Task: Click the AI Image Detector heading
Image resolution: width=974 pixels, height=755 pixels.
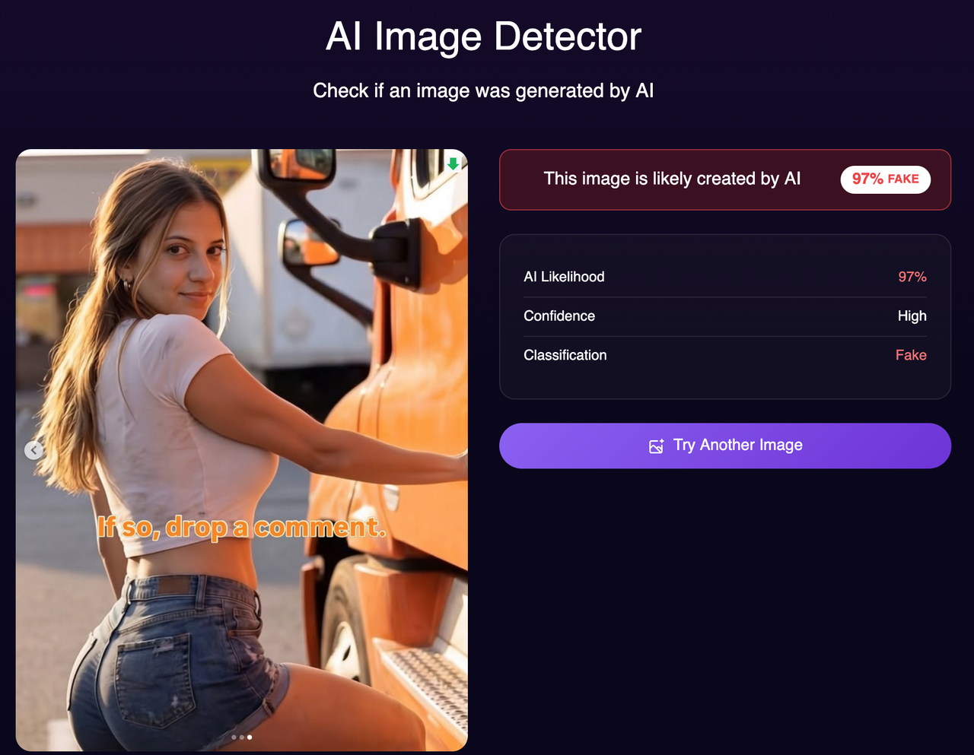Action: tap(484, 36)
